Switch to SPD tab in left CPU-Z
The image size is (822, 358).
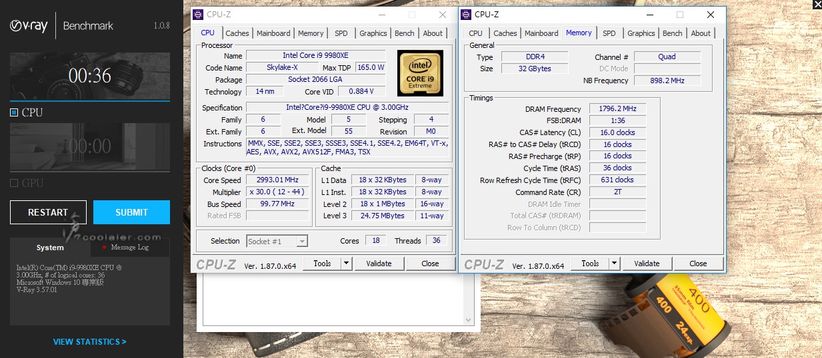point(341,33)
